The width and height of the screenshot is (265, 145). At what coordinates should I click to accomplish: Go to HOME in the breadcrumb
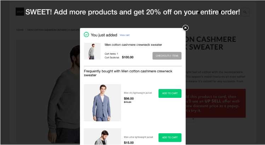tap(20, 30)
